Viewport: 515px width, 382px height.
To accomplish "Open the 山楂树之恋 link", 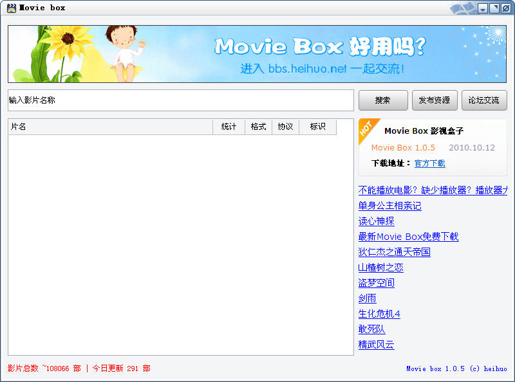I will point(380,268).
